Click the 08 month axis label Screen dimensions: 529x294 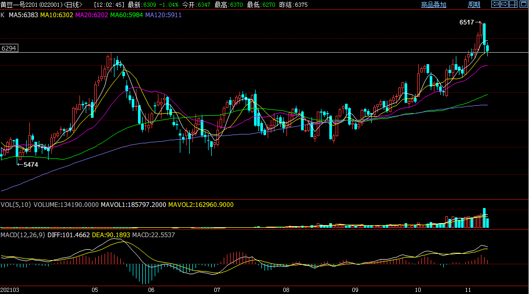(286, 290)
